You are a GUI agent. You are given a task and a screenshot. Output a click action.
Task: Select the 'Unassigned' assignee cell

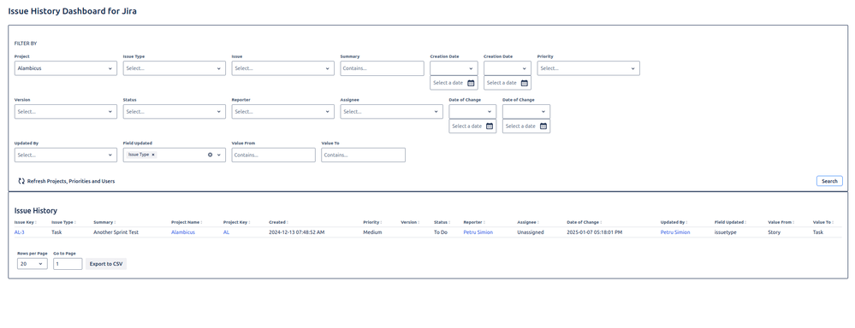click(531, 232)
